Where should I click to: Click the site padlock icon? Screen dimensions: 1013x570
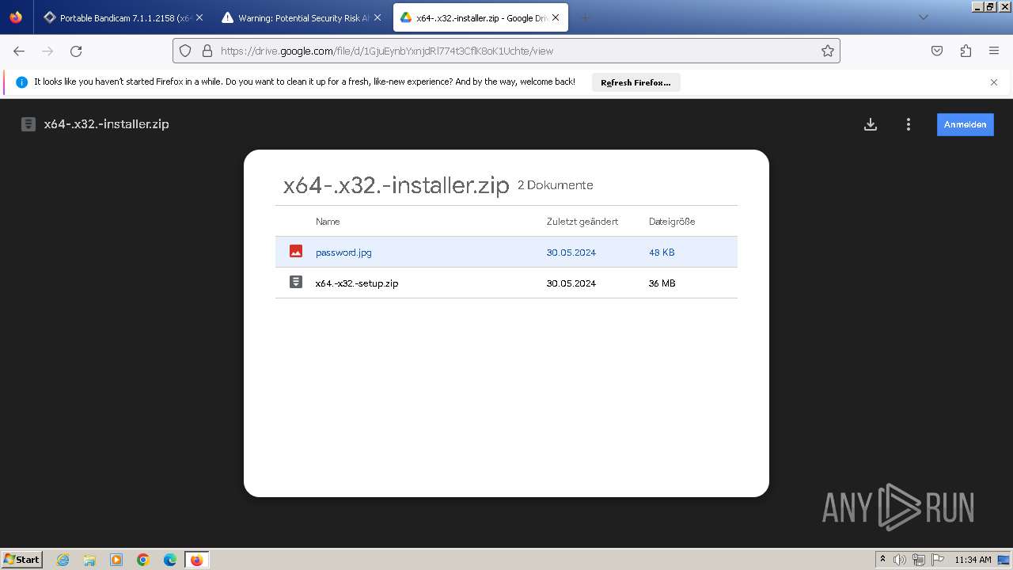(207, 51)
